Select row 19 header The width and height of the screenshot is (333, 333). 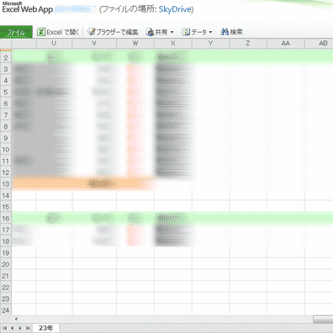click(6, 253)
